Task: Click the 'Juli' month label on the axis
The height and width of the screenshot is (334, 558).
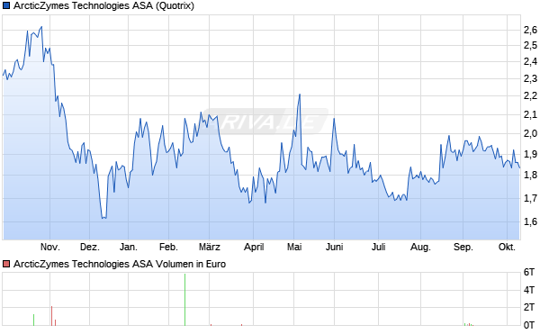Action: point(378,247)
